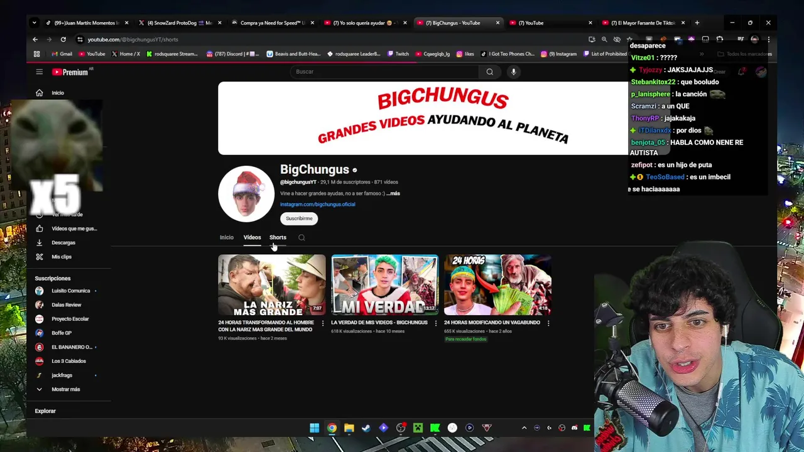Open the Windows Start menu
Viewport: 804px width, 452px height.
click(314, 428)
